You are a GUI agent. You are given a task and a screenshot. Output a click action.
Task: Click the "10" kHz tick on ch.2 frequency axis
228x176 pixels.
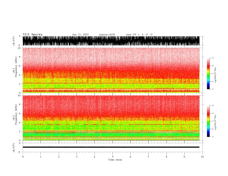pos(19,95)
